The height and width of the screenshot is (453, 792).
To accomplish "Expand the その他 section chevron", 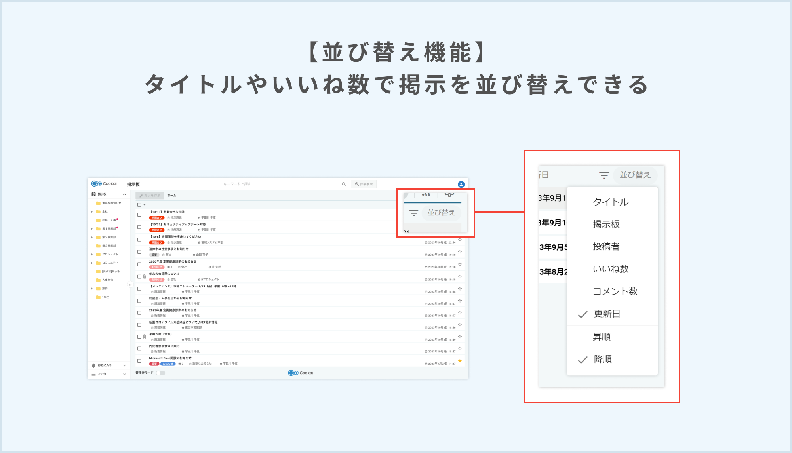I will pyautogui.click(x=124, y=374).
